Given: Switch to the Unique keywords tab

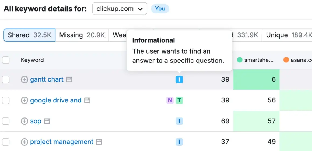Looking at the screenshot, I should pyautogui.click(x=287, y=35).
